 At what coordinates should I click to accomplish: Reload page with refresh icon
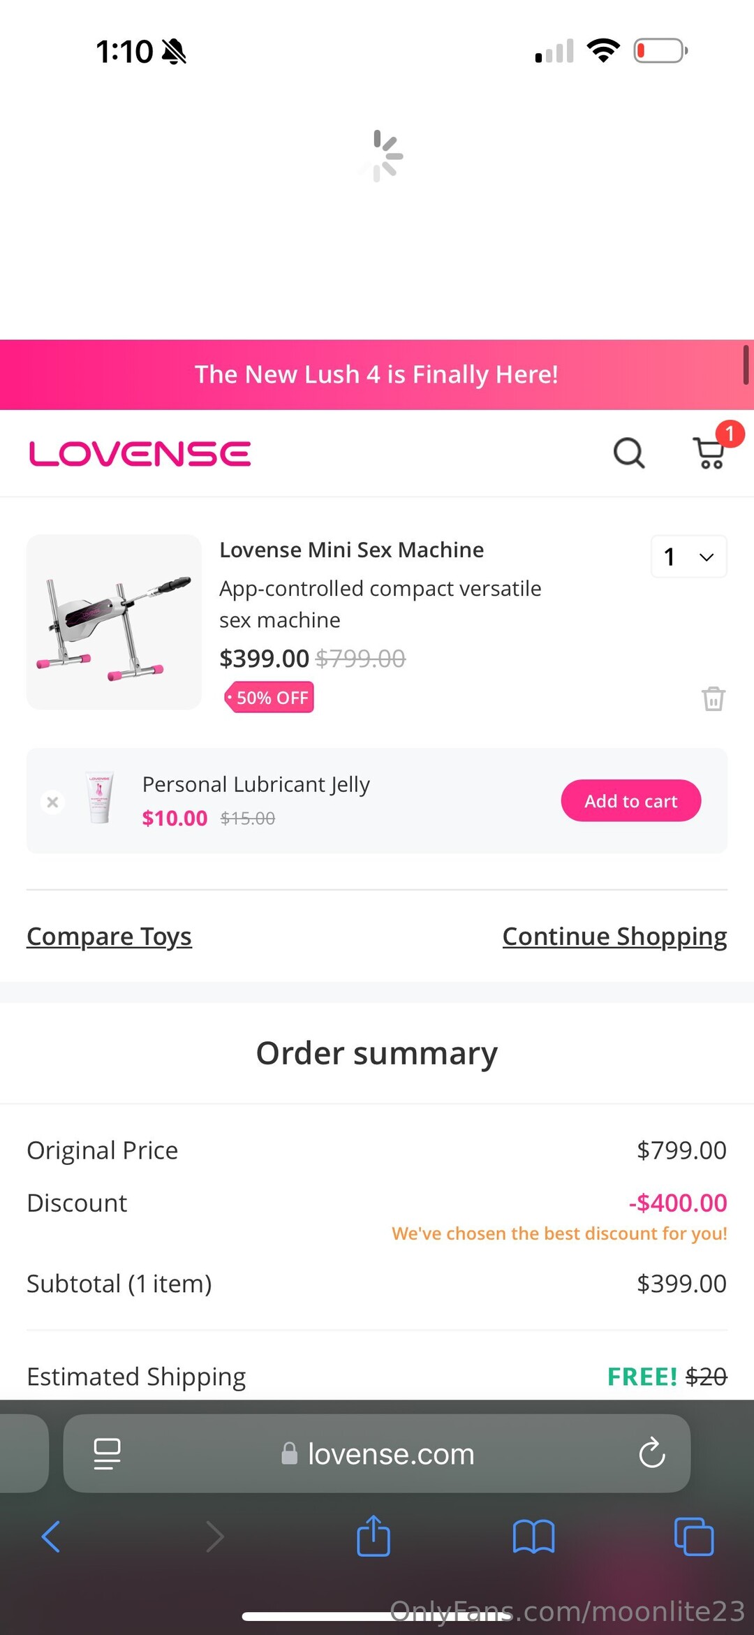(x=651, y=1453)
